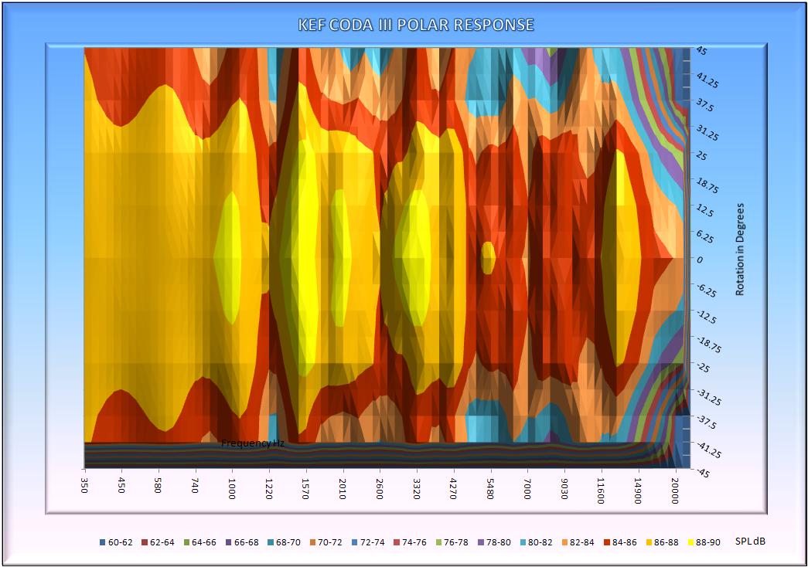Viewport: 808px width, 567px height.
Task: Select the 80-82 legend color swatch
Action: pos(523,542)
